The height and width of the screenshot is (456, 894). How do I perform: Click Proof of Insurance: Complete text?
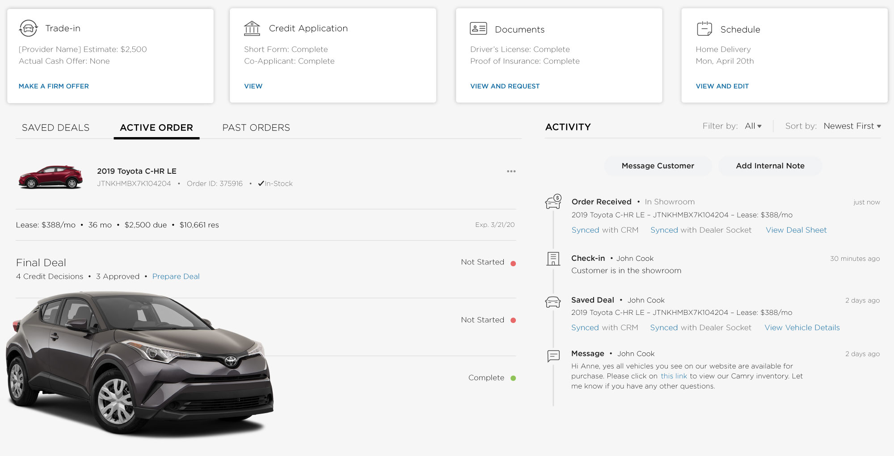(525, 61)
